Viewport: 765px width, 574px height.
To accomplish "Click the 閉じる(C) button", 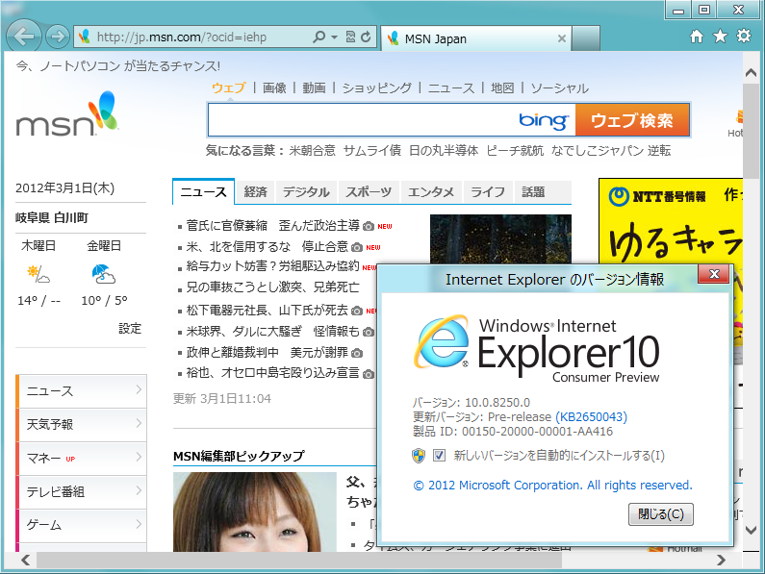I will tap(661, 514).
